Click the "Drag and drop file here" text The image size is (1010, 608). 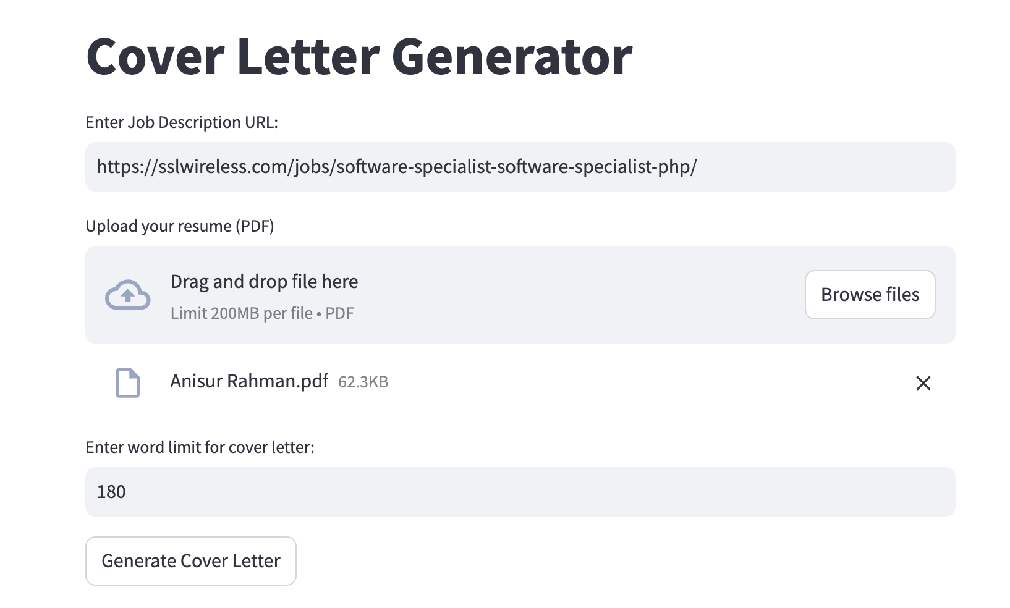(x=264, y=282)
